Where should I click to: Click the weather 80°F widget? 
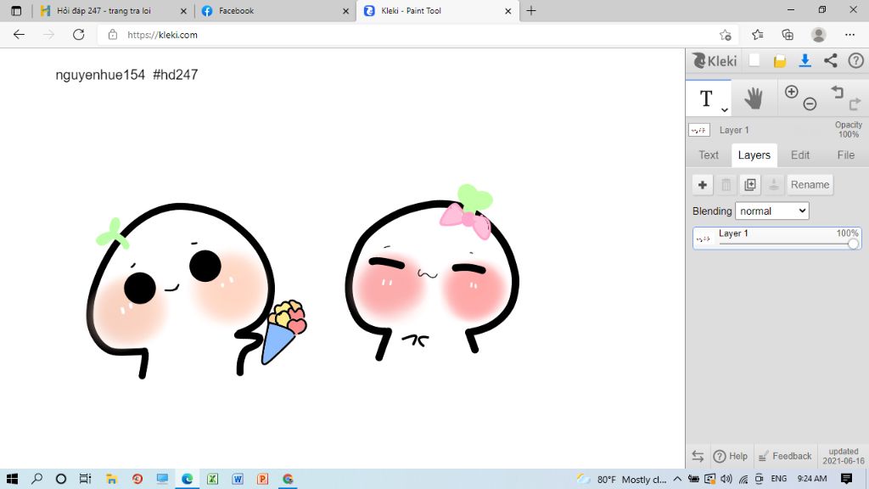pyautogui.click(x=621, y=479)
